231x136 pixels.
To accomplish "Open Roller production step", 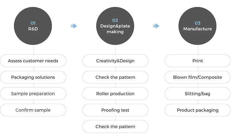I will point(115,94).
